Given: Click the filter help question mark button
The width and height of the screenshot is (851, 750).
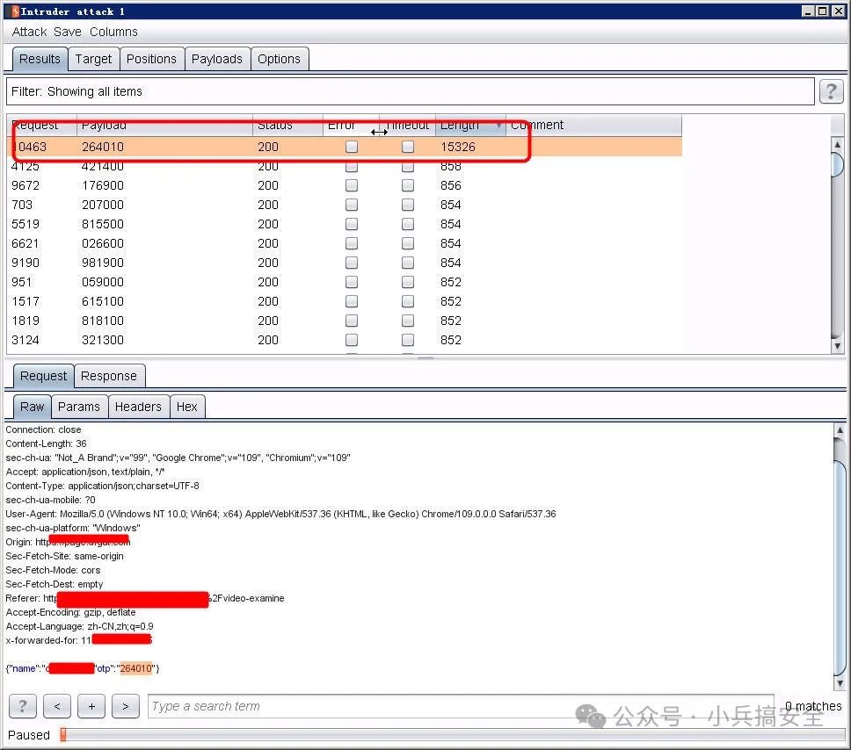Looking at the screenshot, I should (x=831, y=91).
